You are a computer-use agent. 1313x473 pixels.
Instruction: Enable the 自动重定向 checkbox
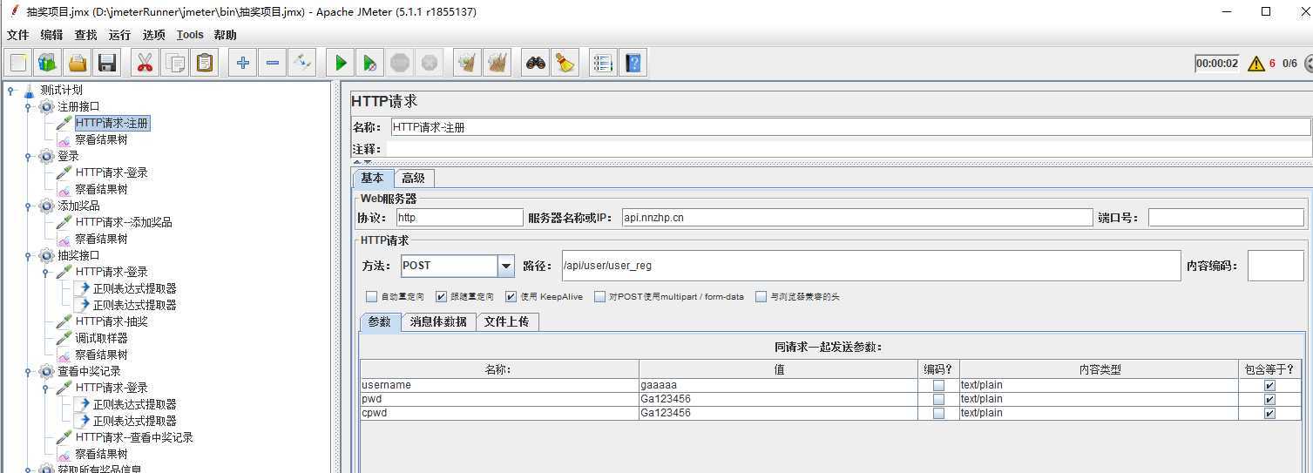[x=372, y=296]
